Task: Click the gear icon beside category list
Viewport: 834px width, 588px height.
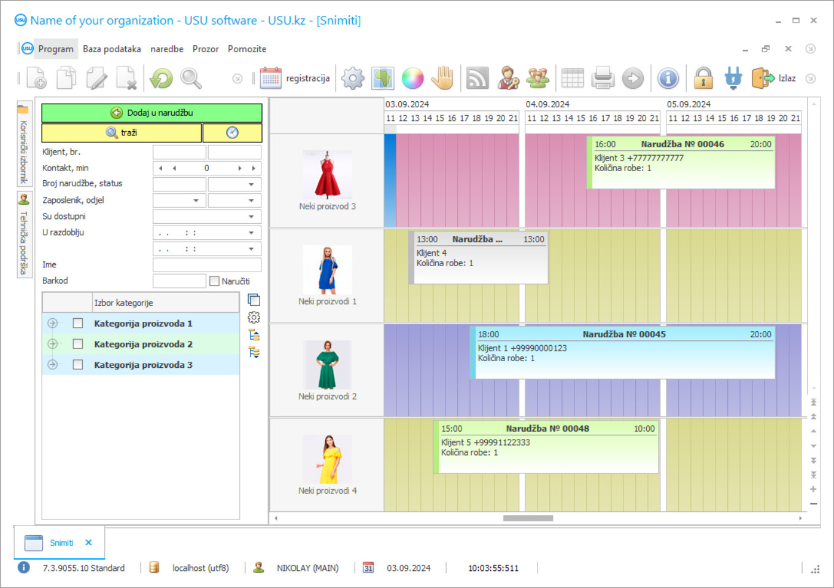Action: [x=254, y=318]
